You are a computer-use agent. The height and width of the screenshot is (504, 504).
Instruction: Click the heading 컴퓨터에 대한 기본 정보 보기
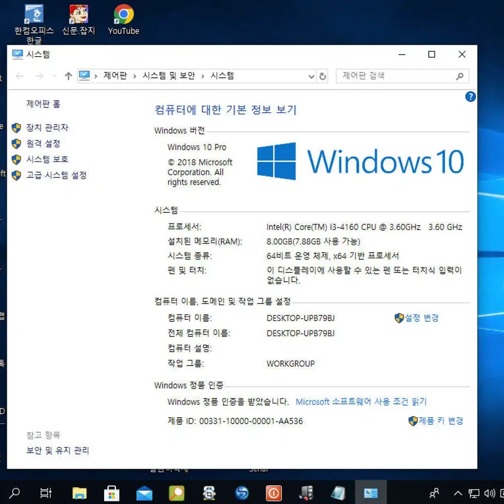click(x=226, y=110)
